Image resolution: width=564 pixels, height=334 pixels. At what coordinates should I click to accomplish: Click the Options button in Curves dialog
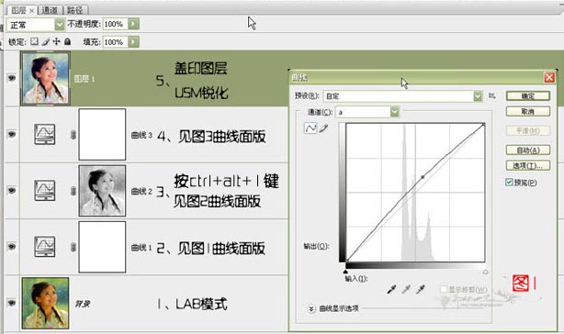(x=528, y=165)
